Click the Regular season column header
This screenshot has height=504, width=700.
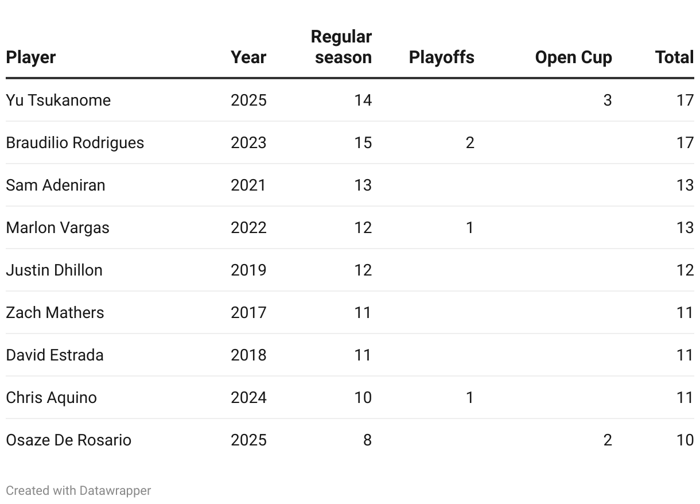pos(341,47)
